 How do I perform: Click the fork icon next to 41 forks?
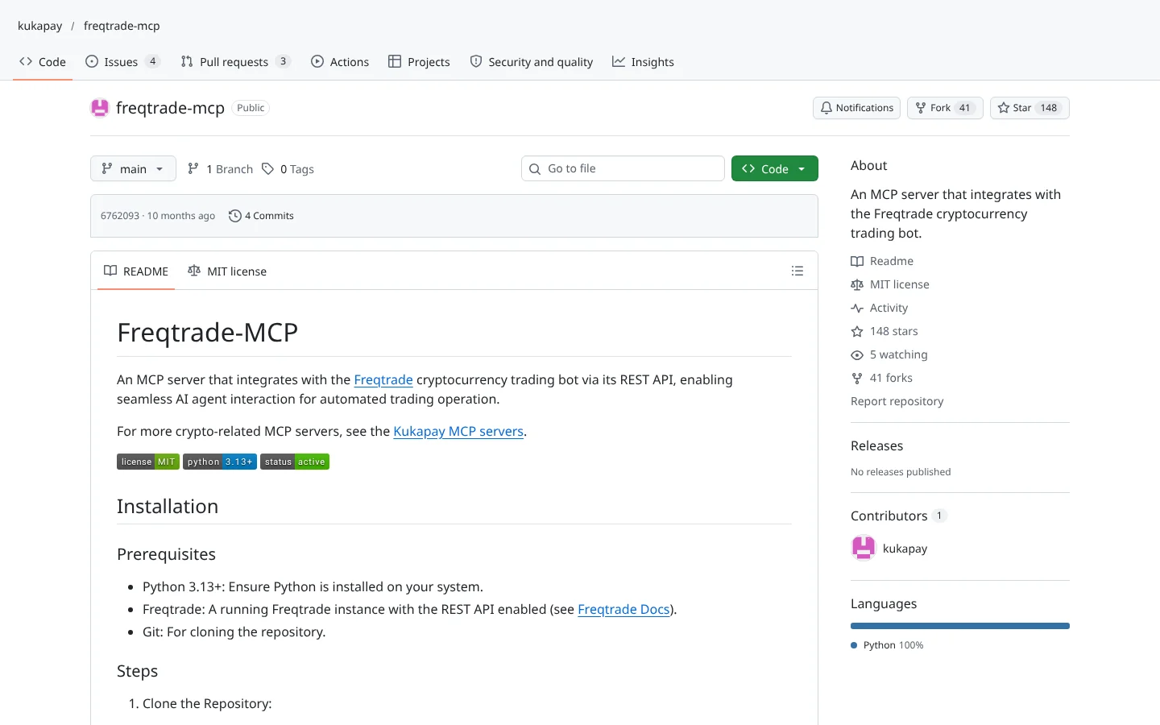point(857,378)
